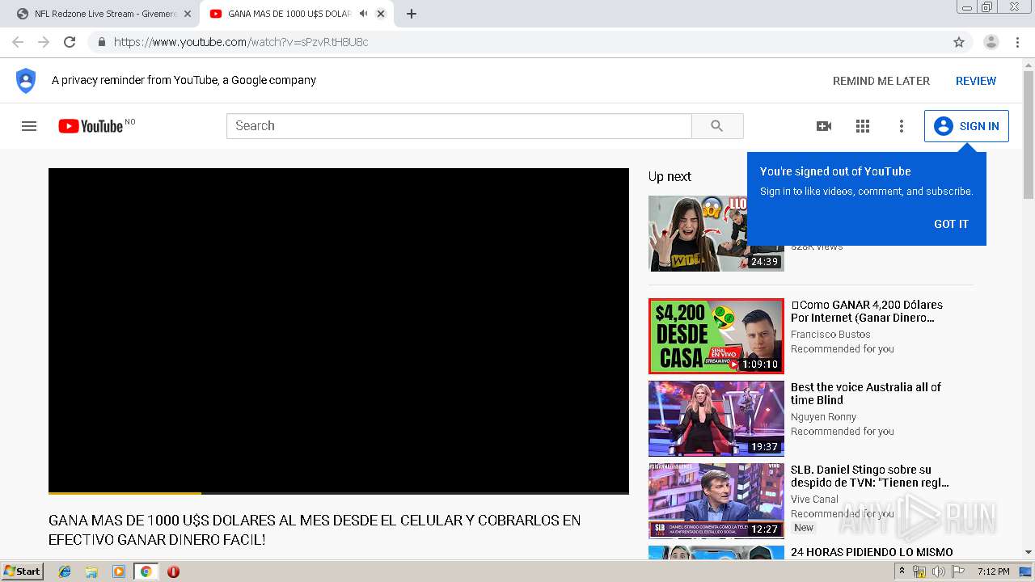The width and height of the screenshot is (1035, 582).
Task: Click the search magnifier button
Action: coord(717,126)
